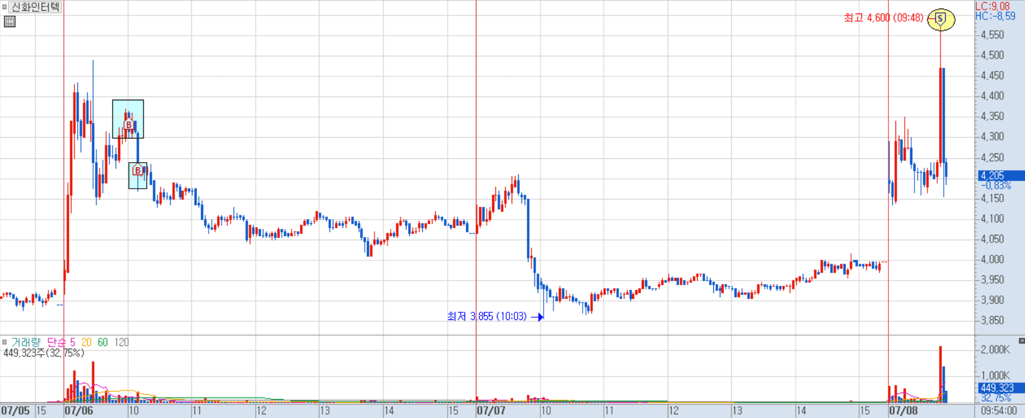Click the 4,450 price axis label
1025x418 pixels.
(992, 75)
